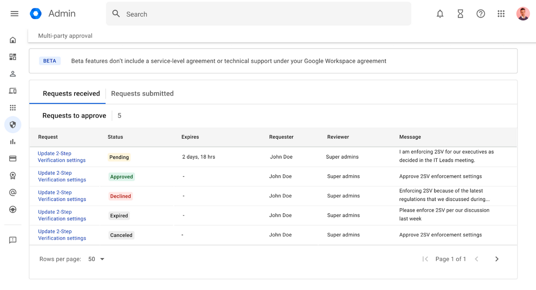Viewport: 536px width, 290px height.
Task: Open the Devices icon in the sidebar
Action: click(13, 90)
